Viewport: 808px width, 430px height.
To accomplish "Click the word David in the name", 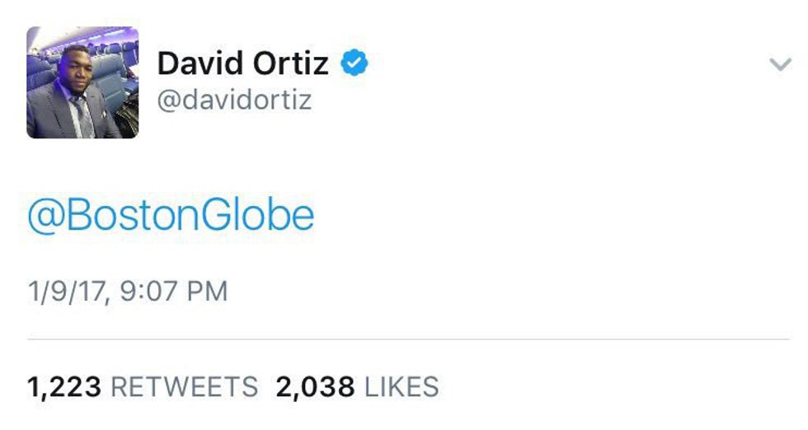I will [x=196, y=63].
